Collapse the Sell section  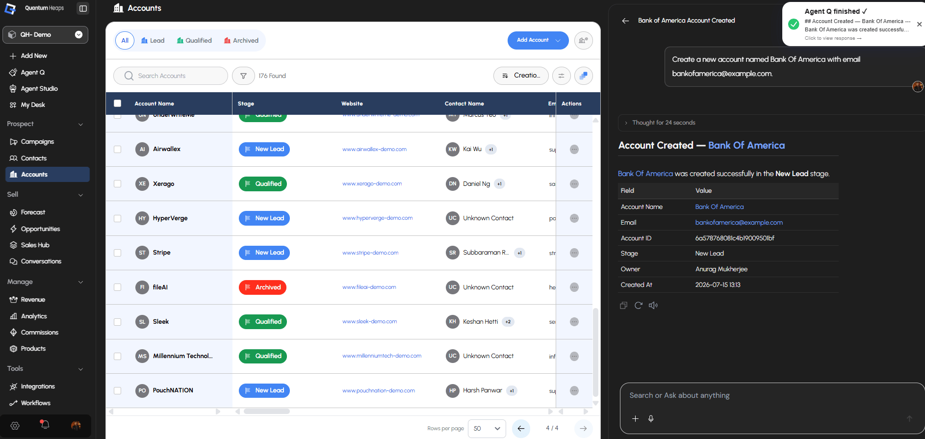point(81,195)
